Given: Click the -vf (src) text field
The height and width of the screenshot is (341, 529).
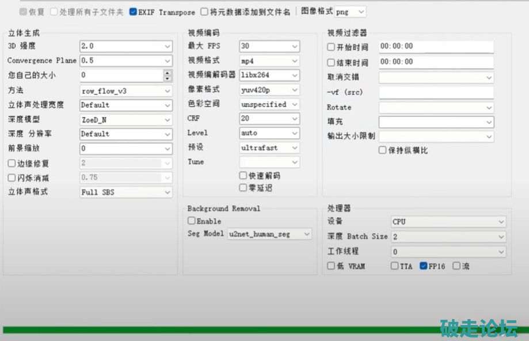Looking at the screenshot, I should tap(436, 92).
